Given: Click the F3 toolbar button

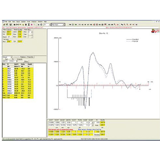Looking at the screenshot, I should 80,24.
